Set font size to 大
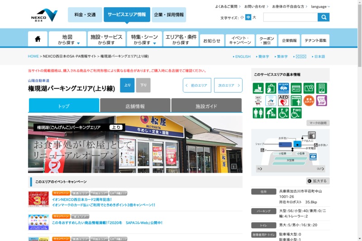This screenshot has height=241, width=362. 254,18
